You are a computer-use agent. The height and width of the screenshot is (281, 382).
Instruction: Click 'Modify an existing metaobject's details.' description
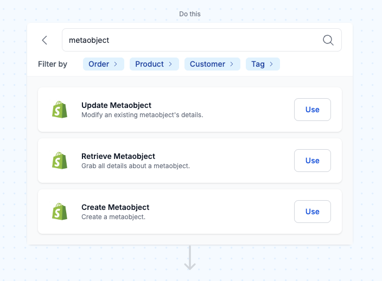coord(142,115)
